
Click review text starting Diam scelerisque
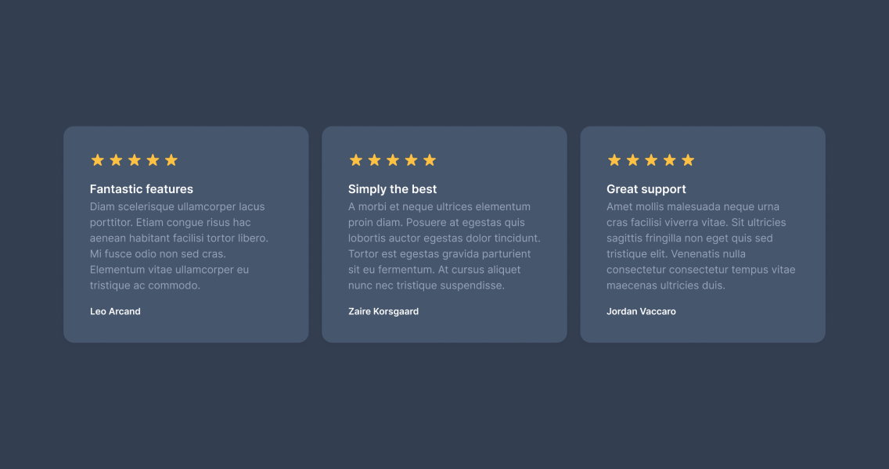coord(179,245)
